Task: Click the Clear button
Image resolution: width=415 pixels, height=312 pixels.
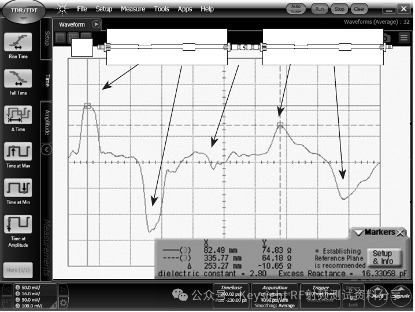Action: (359, 9)
